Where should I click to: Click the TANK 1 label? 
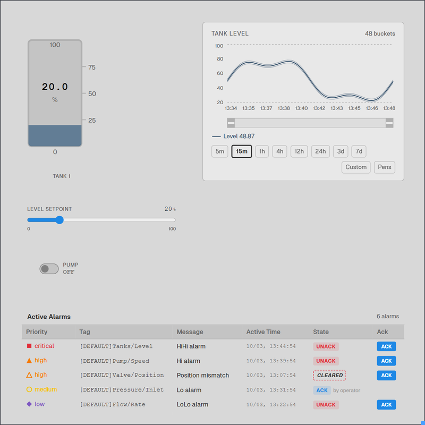62,176
